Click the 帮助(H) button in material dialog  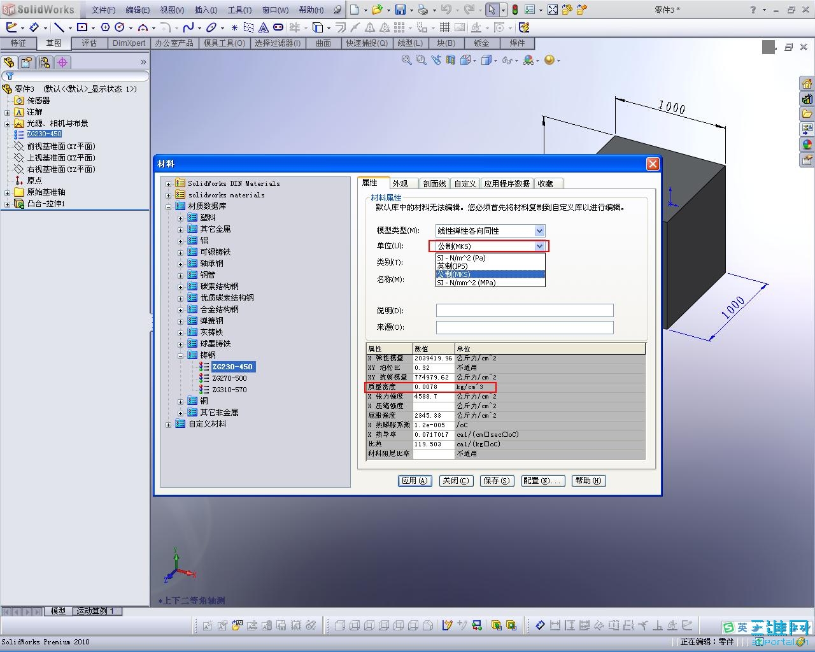[x=588, y=481]
